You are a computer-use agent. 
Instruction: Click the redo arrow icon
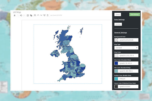(24, 15)
